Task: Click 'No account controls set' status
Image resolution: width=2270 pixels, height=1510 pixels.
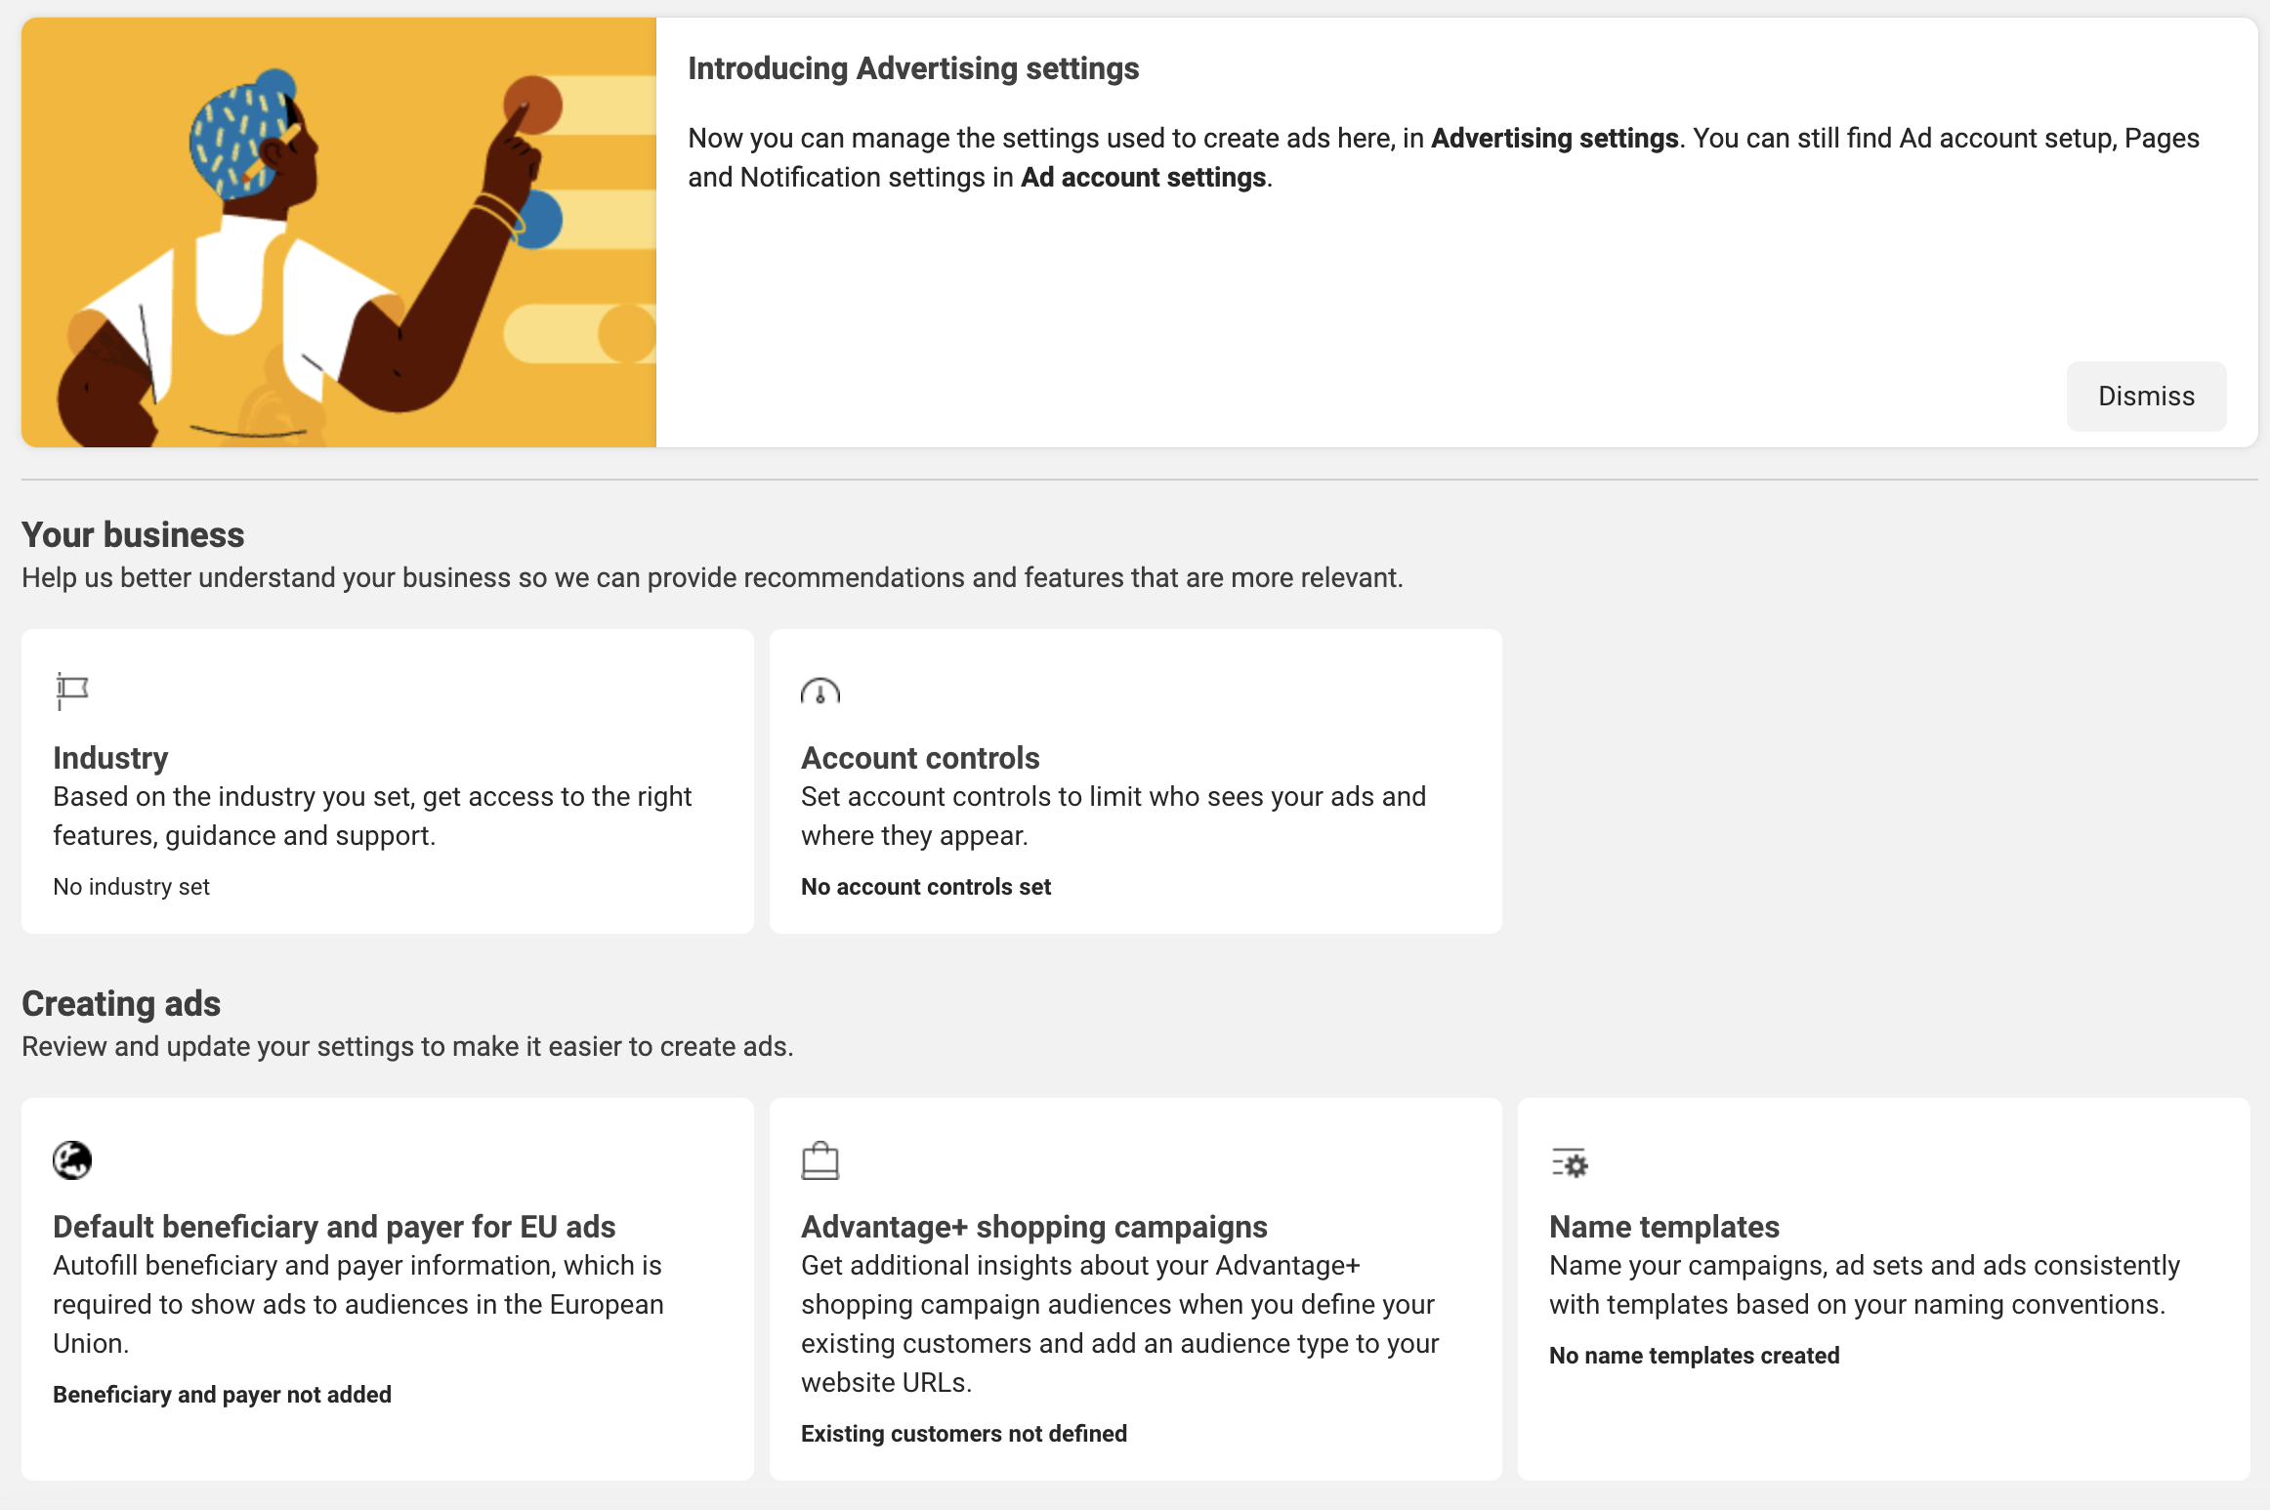Action: pyautogui.click(x=926, y=887)
